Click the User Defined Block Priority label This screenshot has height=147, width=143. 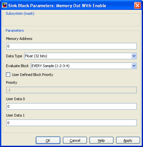coord(32,75)
